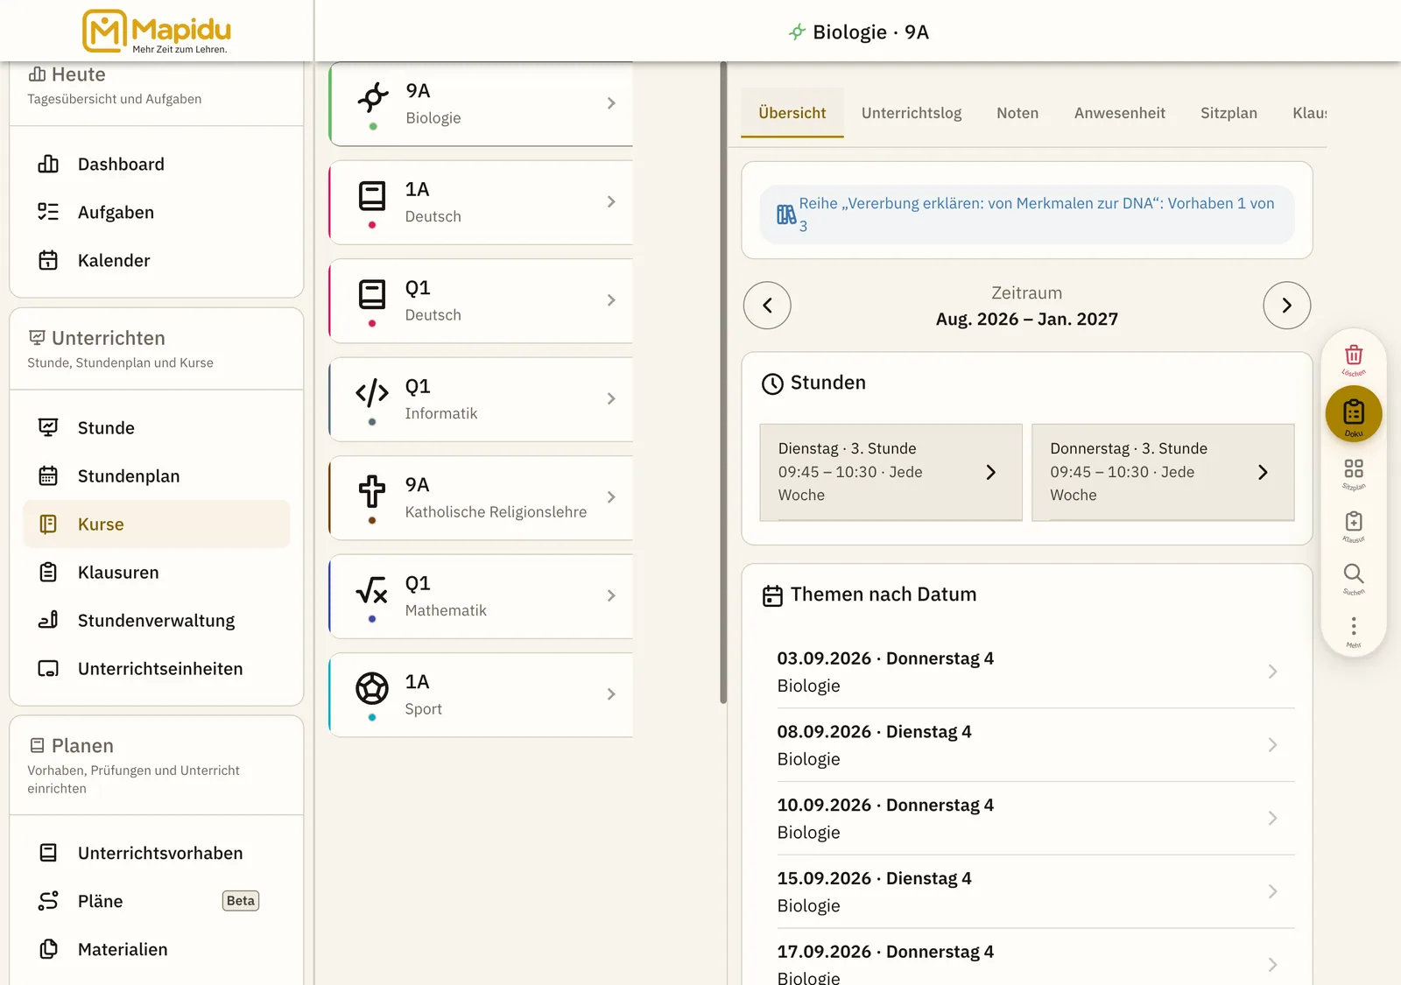Screen dimensions: 1401x985
Task: Select the Q1 Informatik course card
Action: pos(481,399)
